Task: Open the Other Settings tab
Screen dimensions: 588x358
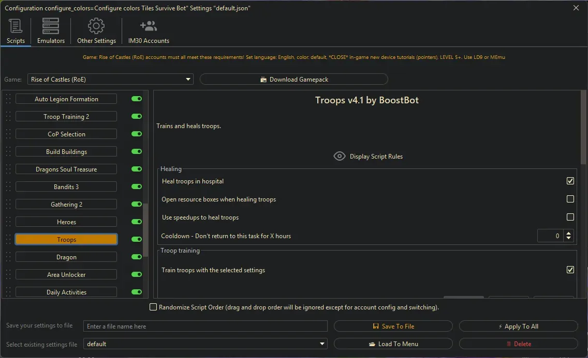Action: coord(96,32)
